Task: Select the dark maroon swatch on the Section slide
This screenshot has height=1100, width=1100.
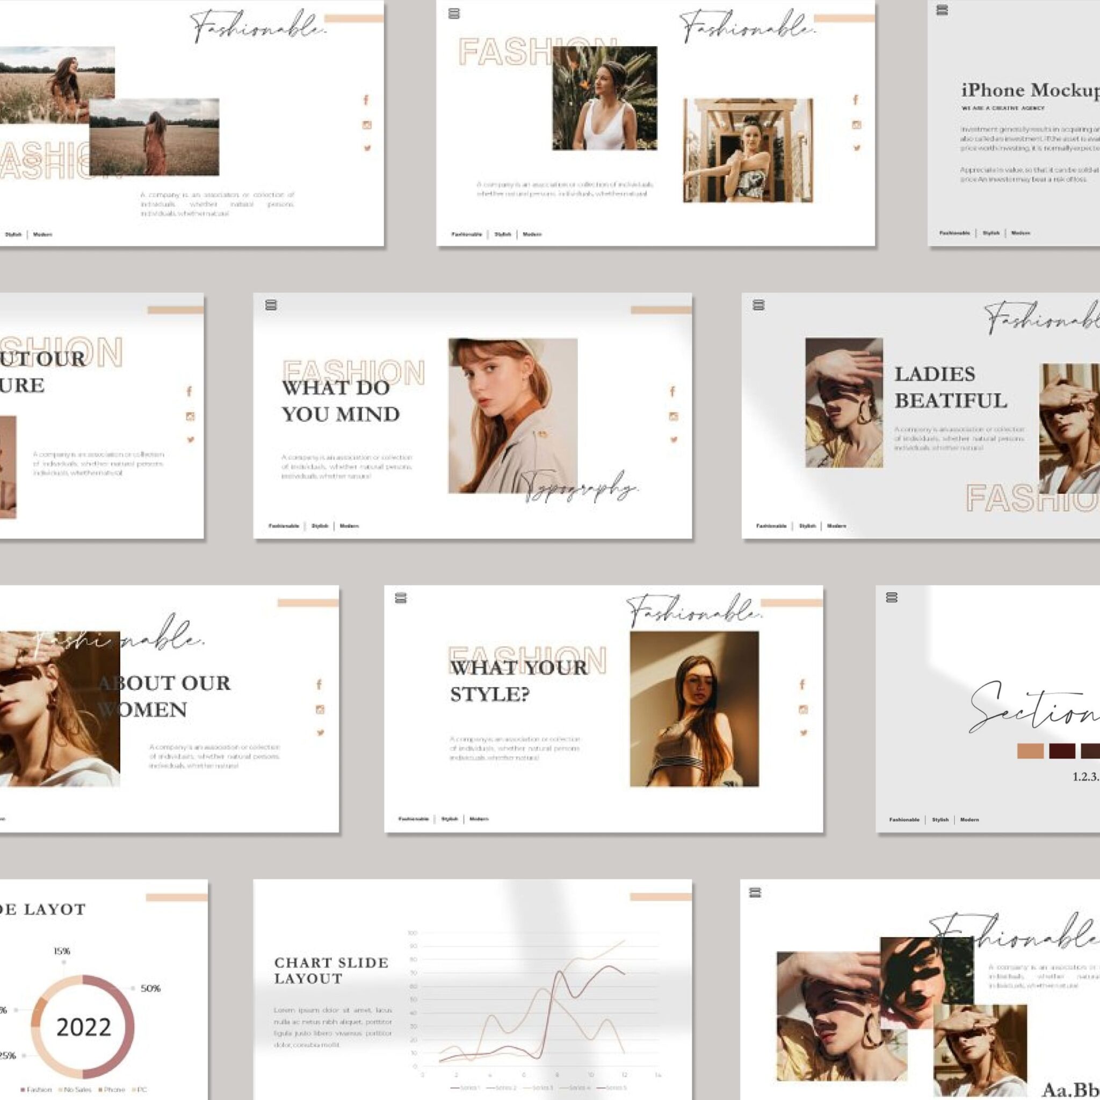Action: click(x=1062, y=751)
